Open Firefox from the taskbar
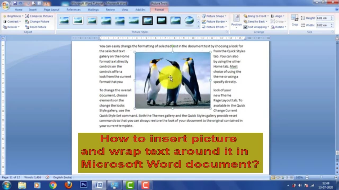This screenshot has height=190, width=339. pos(68,185)
